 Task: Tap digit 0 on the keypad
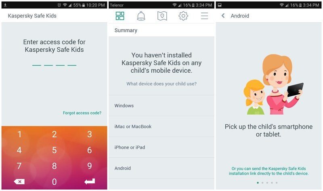55,182
